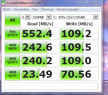Run all benchmarks with the All button
The image size is (108, 95).
click(x=12, y=20)
